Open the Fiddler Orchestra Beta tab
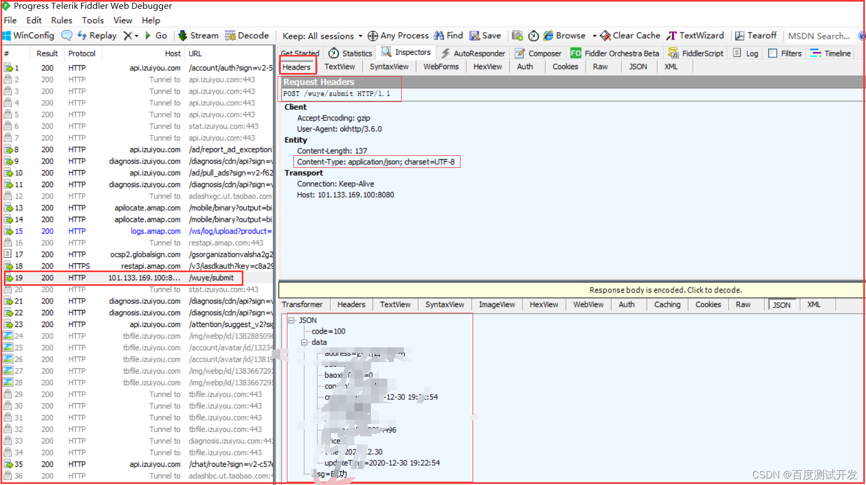The image size is (866, 485). point(615,53)
